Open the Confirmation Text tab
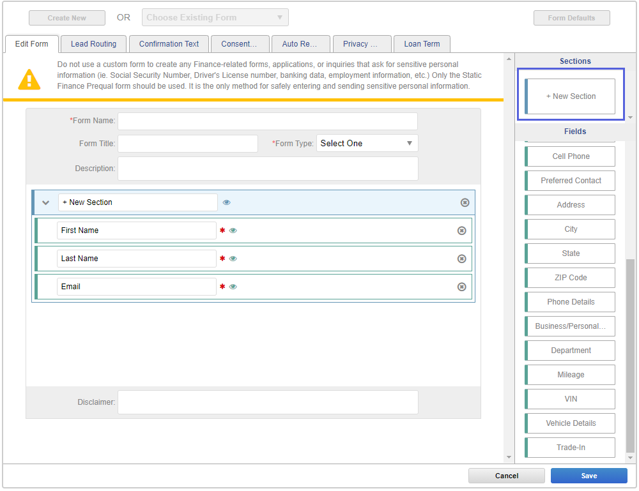 [x=169, y=43]
